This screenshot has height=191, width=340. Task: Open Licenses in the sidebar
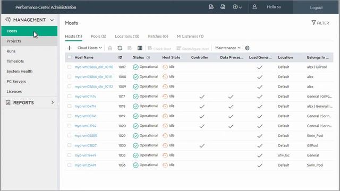29,91
